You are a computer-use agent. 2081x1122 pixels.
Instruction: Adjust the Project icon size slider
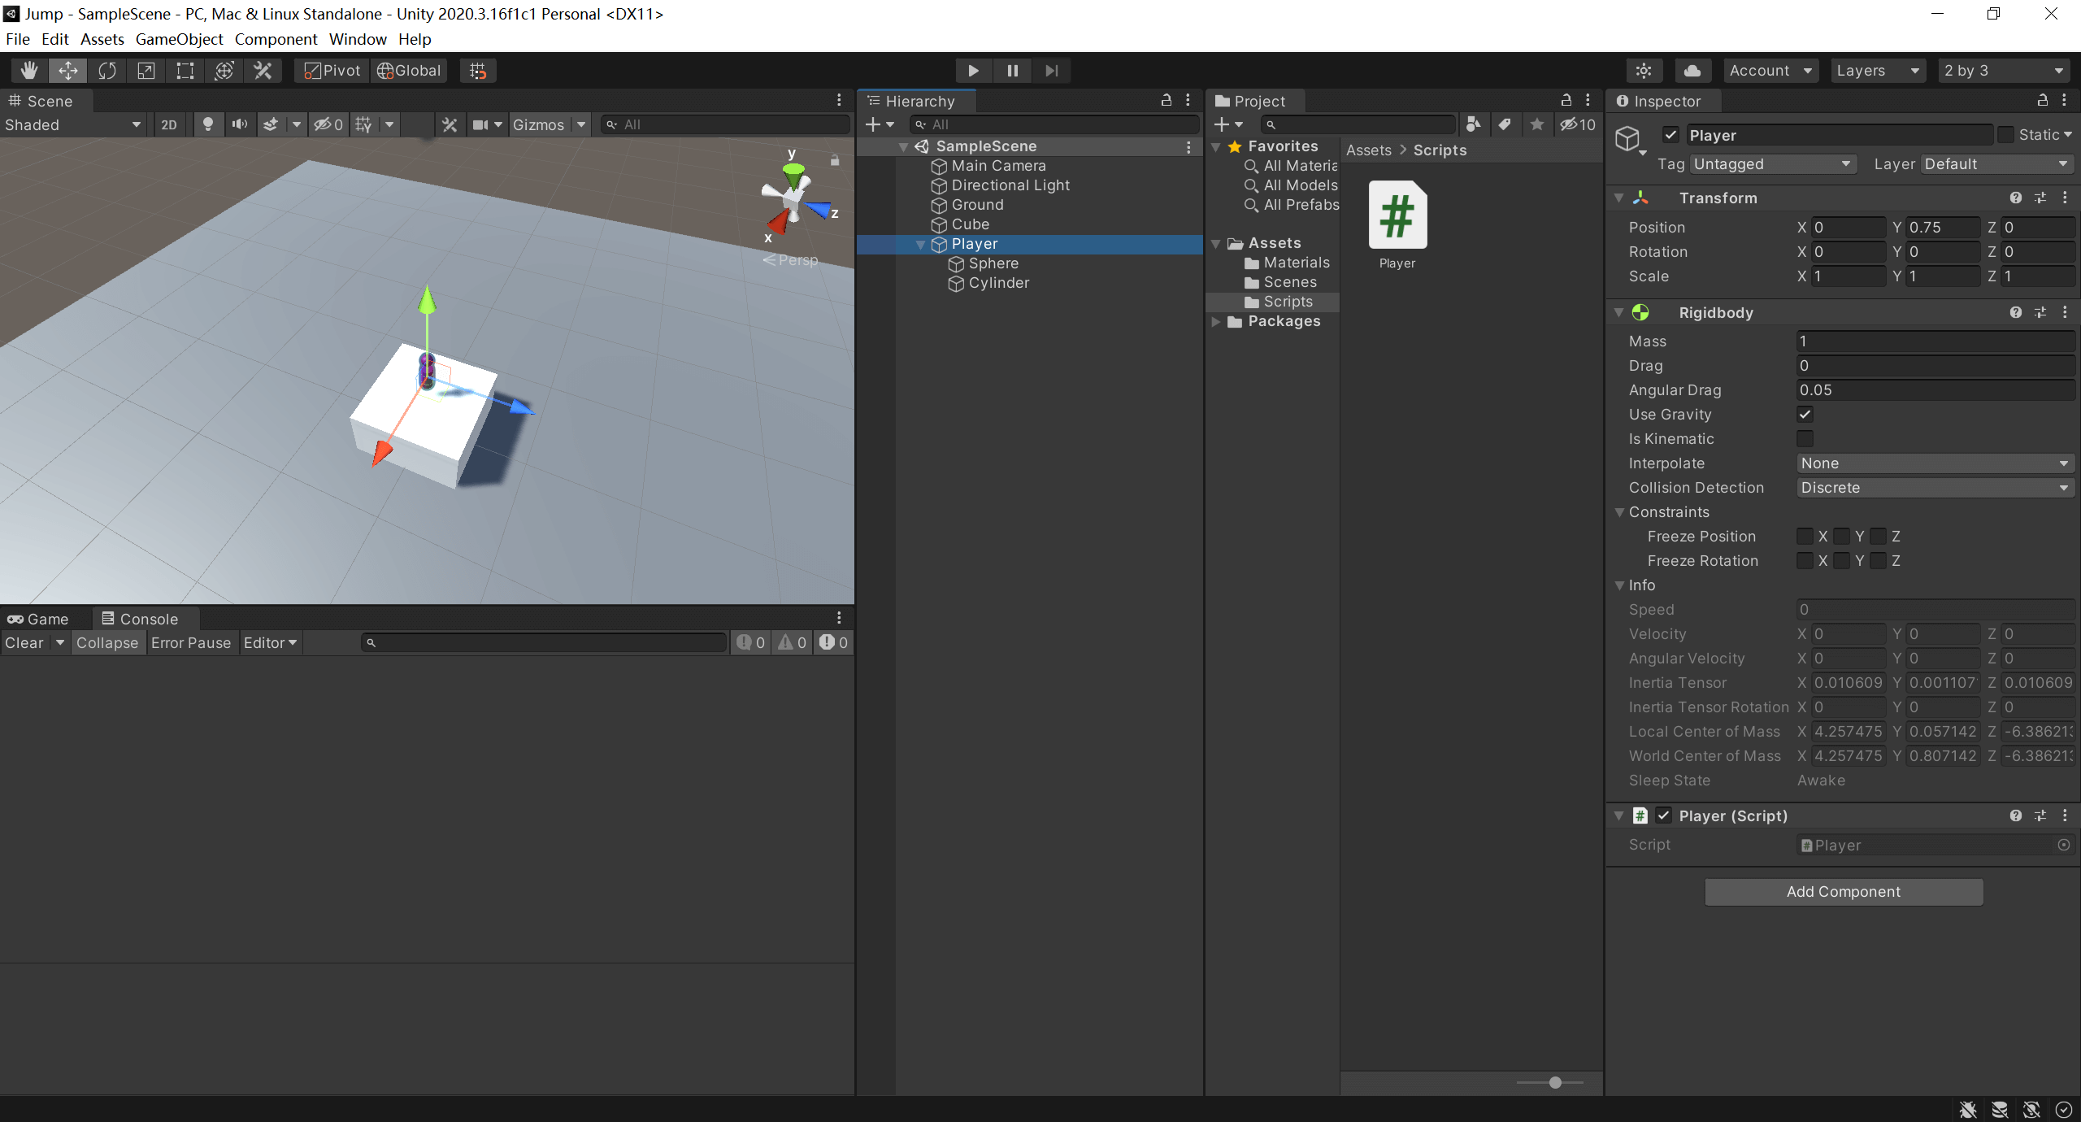click(1554, 1082)
